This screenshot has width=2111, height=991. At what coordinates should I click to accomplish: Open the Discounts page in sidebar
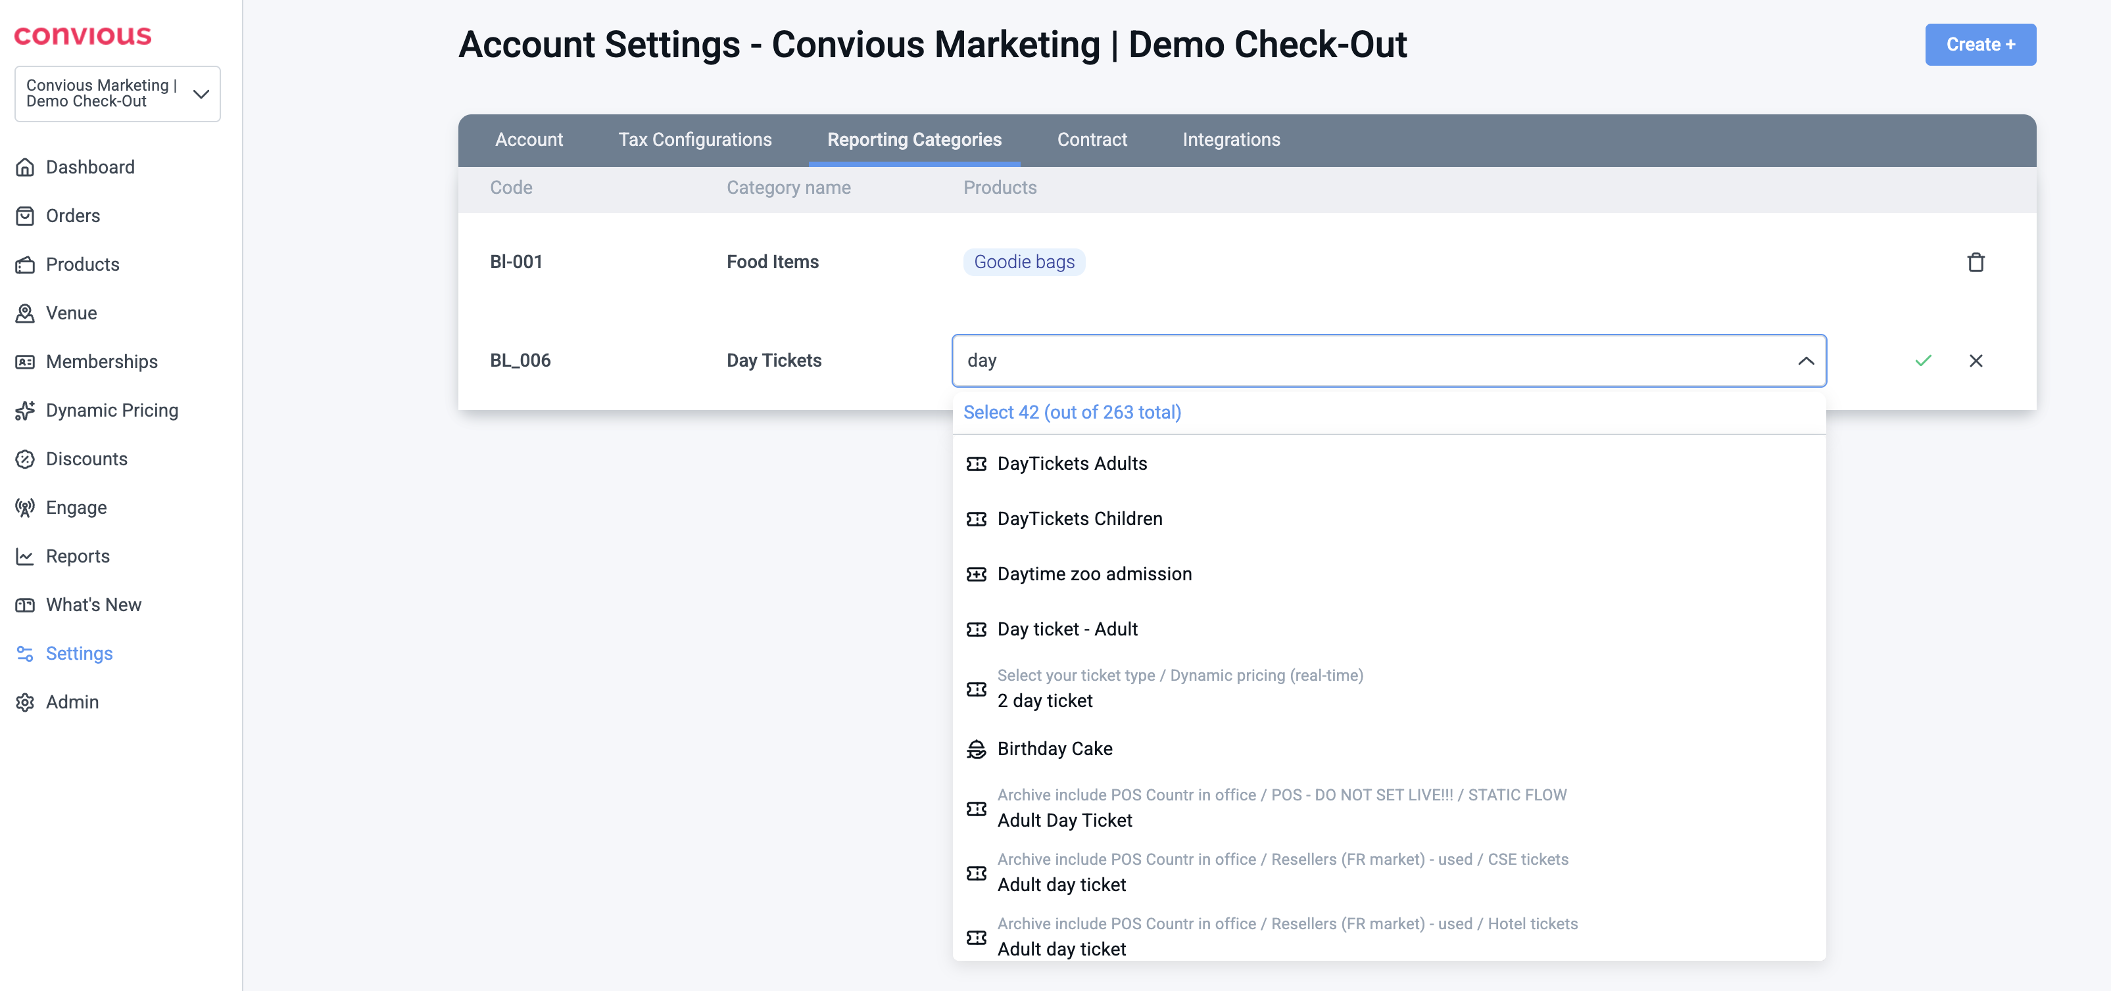[86, 459]
